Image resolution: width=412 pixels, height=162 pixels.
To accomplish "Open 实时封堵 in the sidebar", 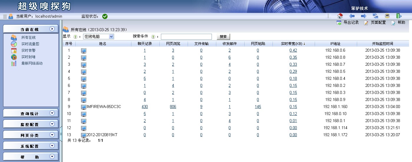I will pyautogui.click(x=28, y=57).
